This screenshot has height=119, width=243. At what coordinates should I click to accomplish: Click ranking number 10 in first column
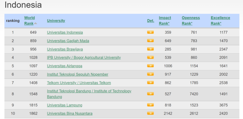click(13, 113)
